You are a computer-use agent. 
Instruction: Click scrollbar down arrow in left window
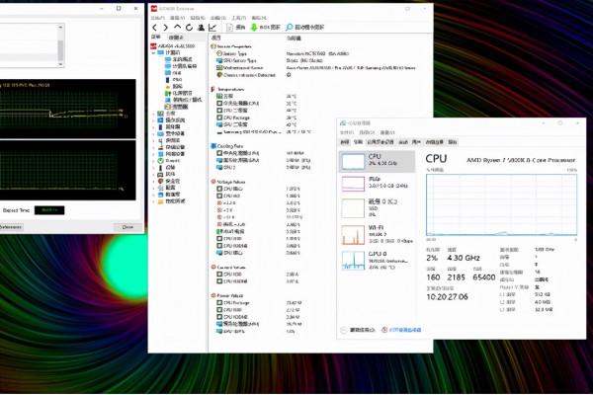[x=60, y=64]
